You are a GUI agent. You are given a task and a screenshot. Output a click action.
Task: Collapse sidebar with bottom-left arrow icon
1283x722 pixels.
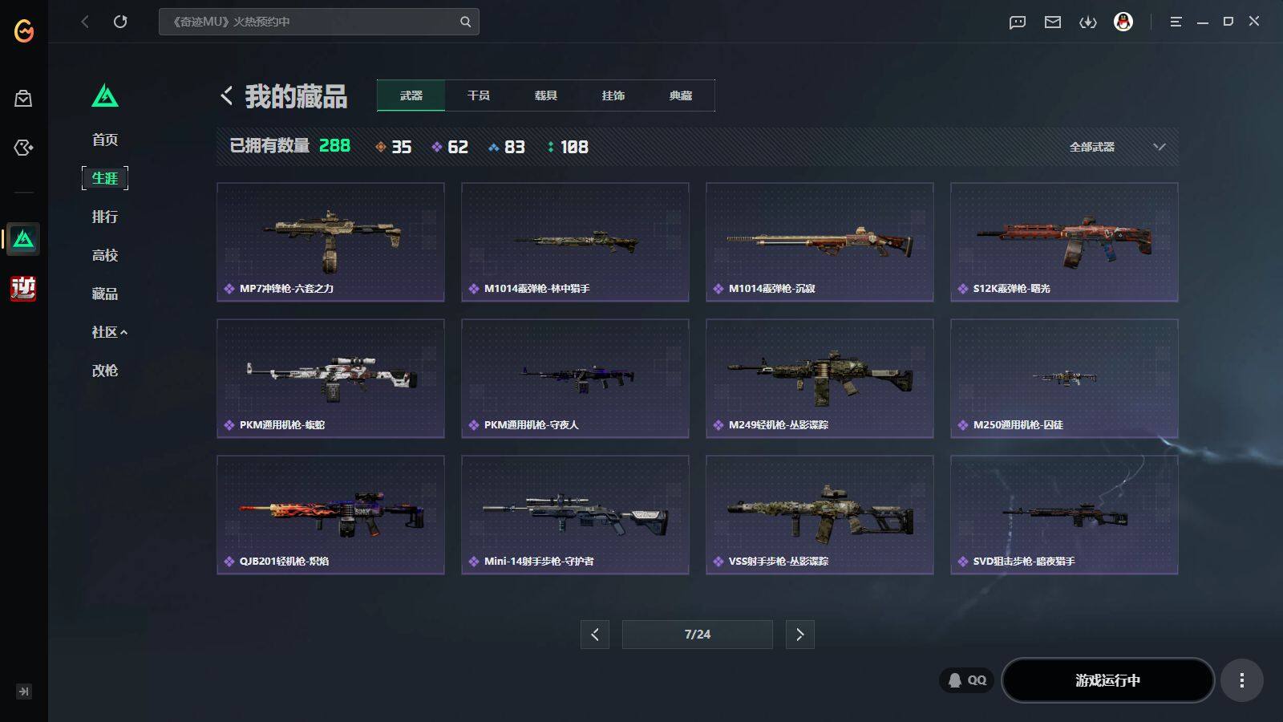point(24,692)
